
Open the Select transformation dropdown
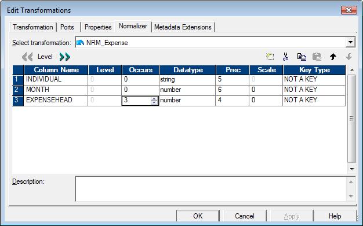(350, 42)
